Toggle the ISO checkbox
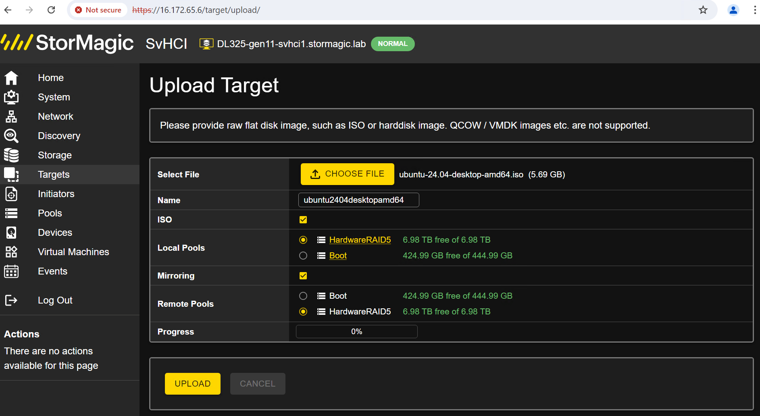Viewport: 760px width, 416px height. click(303, 220)
